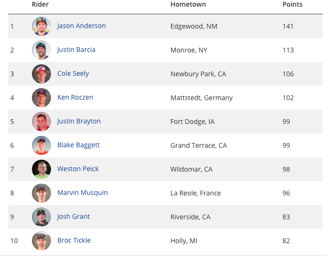
Task: Click Marvin Musquin's circular photo
Action: click(x=41, y=193)
